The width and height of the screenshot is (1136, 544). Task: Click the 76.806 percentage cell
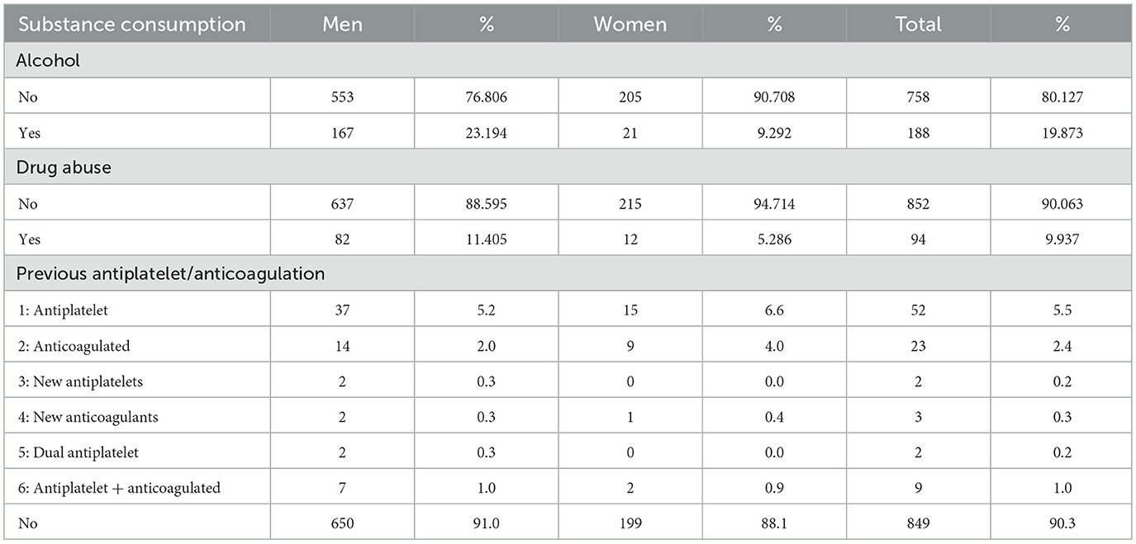(x=486, y=97)
